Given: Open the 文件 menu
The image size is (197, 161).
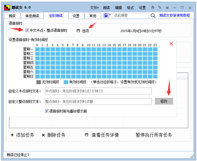Looking at the screenshot, I should [94, 8].
